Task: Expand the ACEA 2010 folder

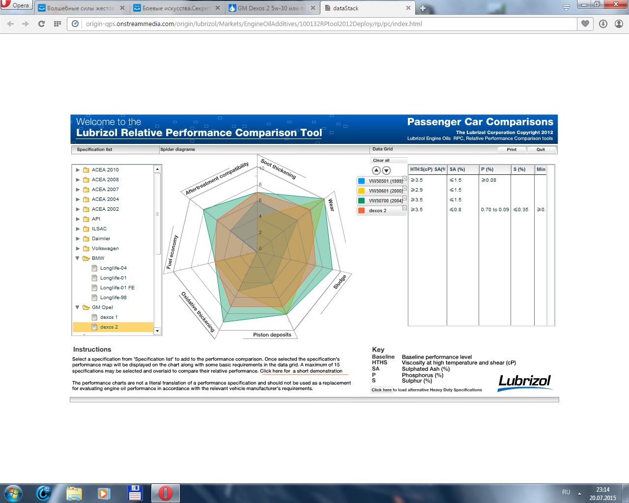Action: coord(78,170)
